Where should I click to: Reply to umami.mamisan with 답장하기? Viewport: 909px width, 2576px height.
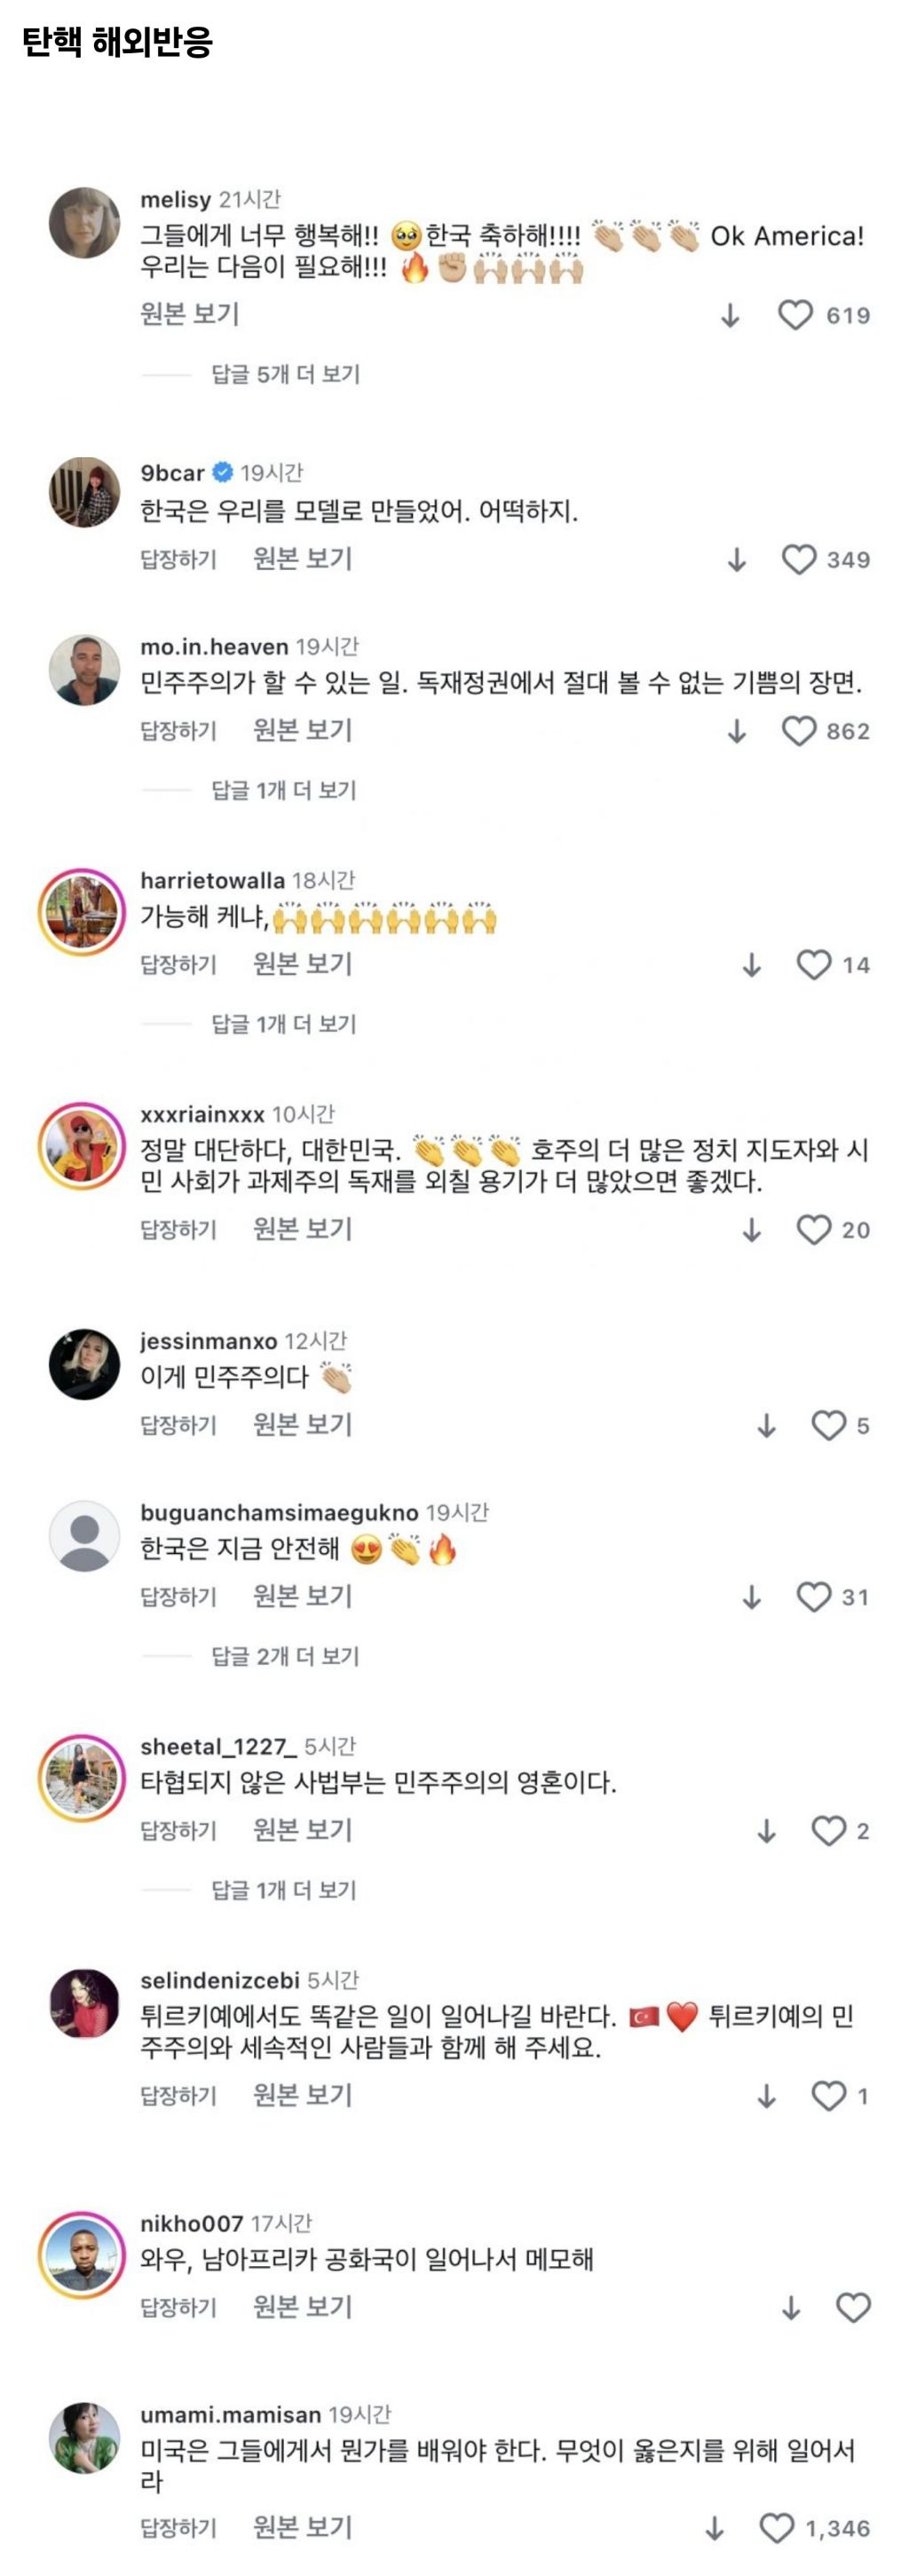(178, 2528)
